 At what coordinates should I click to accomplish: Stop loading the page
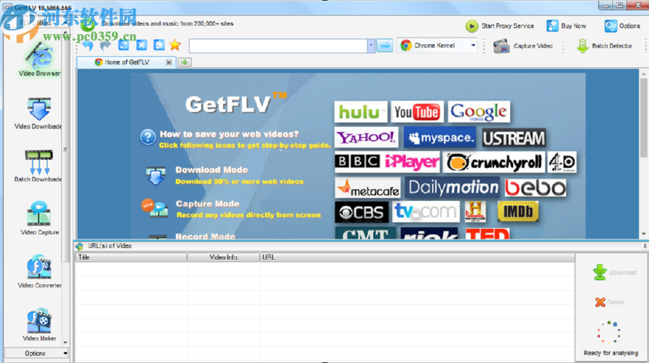[x=142, y=45]
